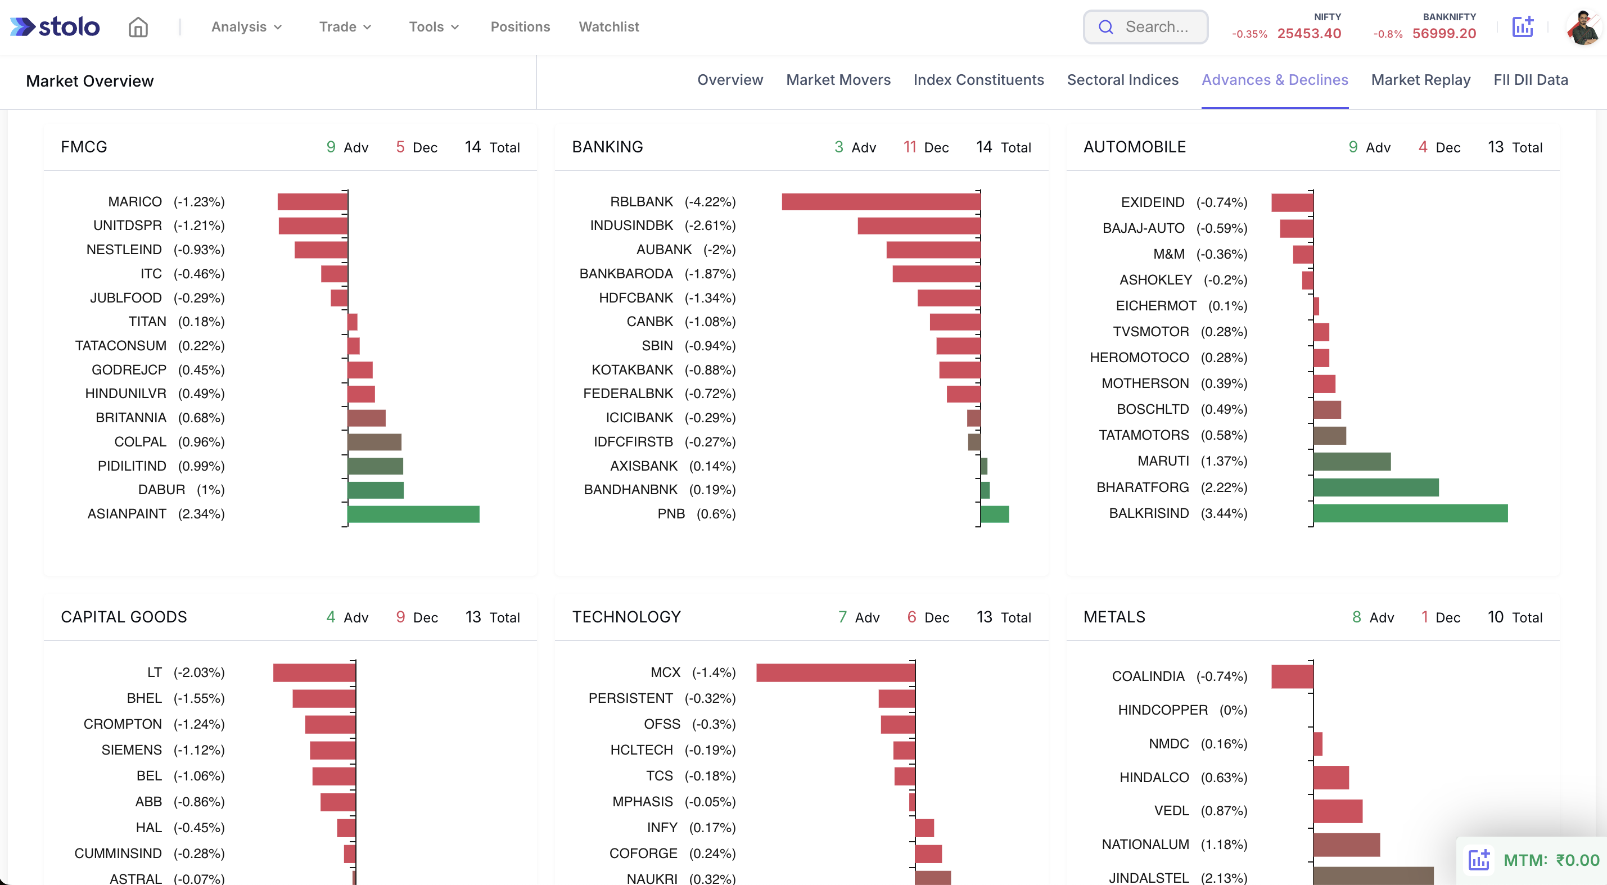
Task: Click the AUTOMOBILE sector heading
Action: (1135, 147)
